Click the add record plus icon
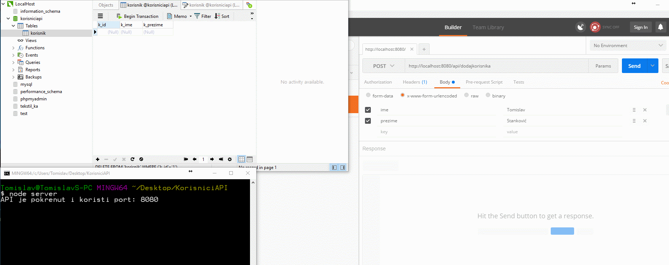 point(97,159)
